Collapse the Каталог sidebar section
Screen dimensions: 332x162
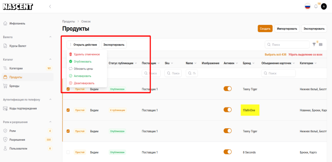click(x=50, y=59)
